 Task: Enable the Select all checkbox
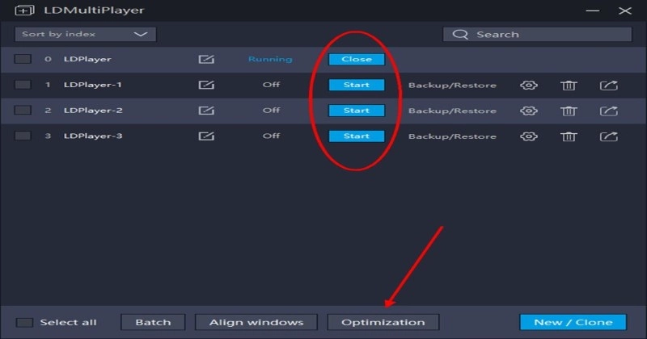[24, 322]
